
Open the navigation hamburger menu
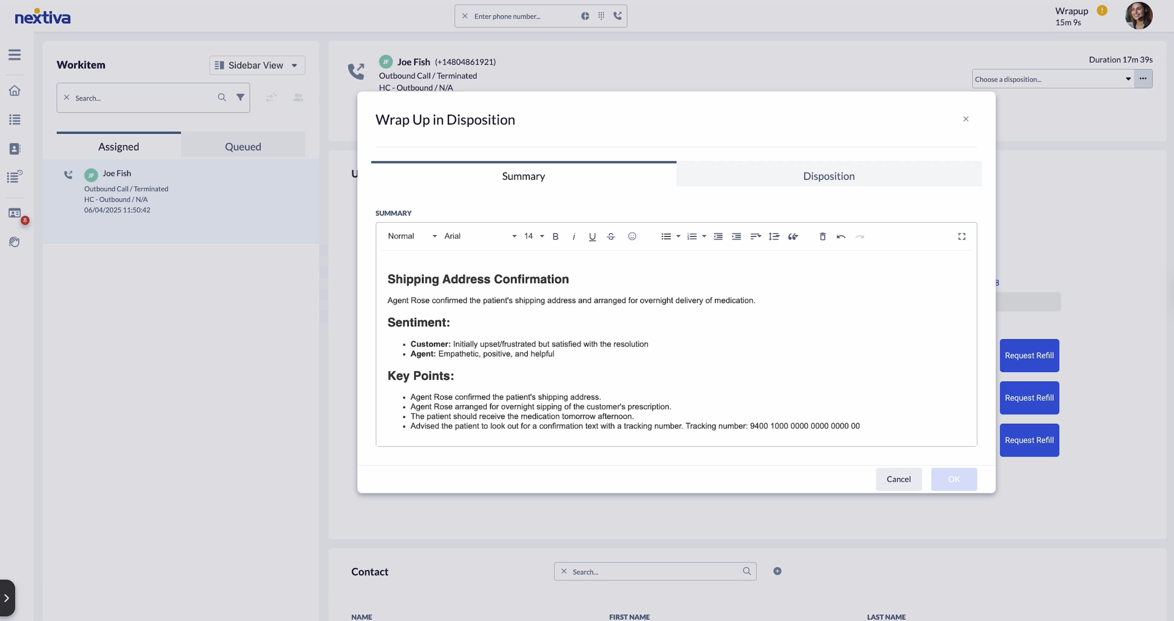(15, 54)
